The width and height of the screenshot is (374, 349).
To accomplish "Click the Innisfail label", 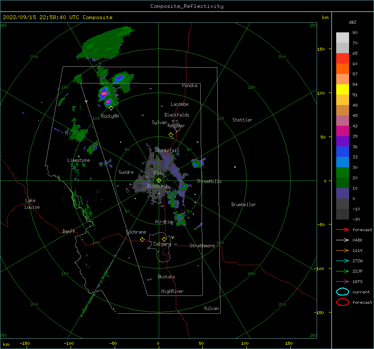I will pyautogui.click(x=168, y=150).
